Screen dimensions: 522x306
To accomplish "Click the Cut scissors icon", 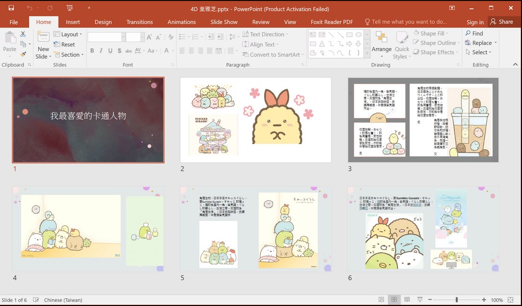I will pyautogui.click(x=23, y=34).
